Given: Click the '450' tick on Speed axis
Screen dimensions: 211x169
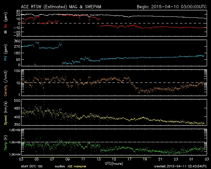Looking at the screenshot, I should 17,108.
